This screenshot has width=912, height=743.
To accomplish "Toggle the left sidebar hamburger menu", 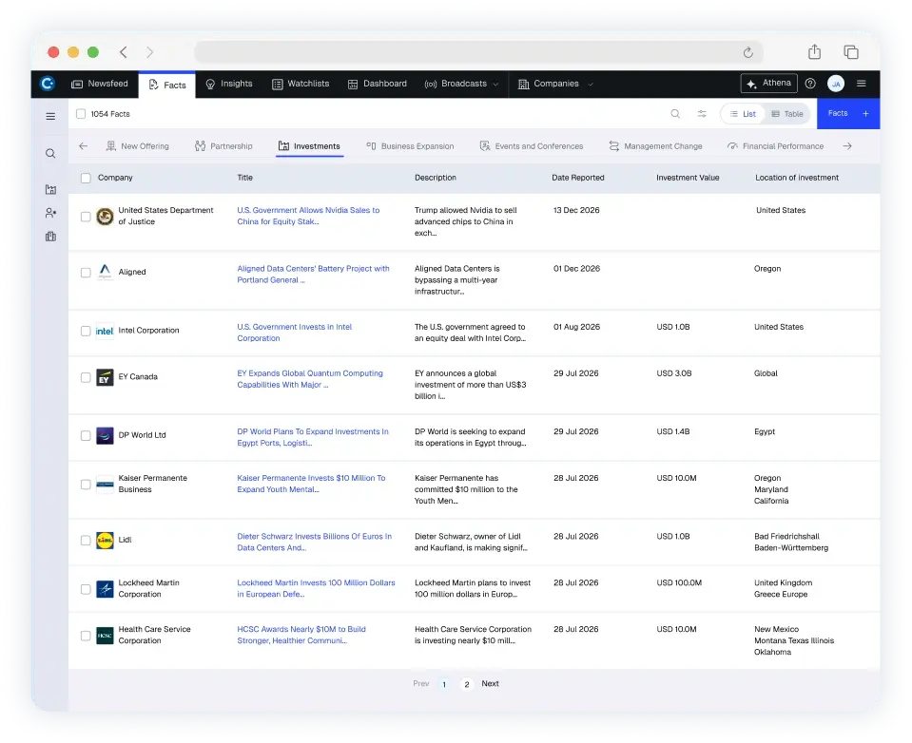I will click(x=50, y=116).
